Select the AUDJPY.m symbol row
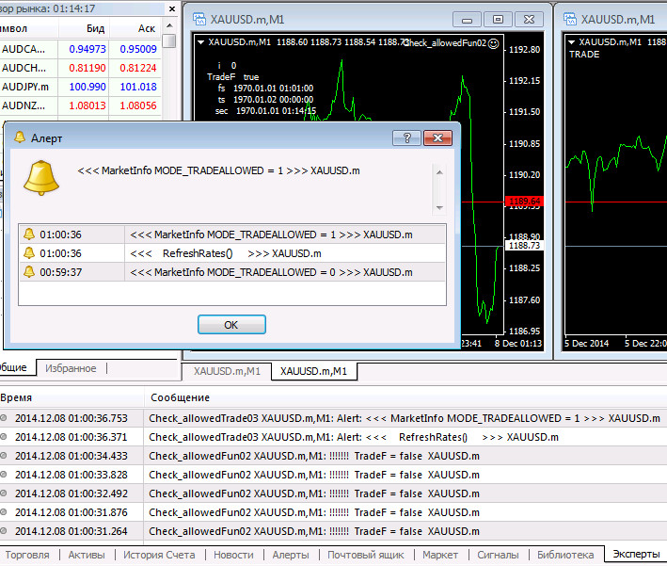Screen dimensions: 667x566 click(80, 87)
